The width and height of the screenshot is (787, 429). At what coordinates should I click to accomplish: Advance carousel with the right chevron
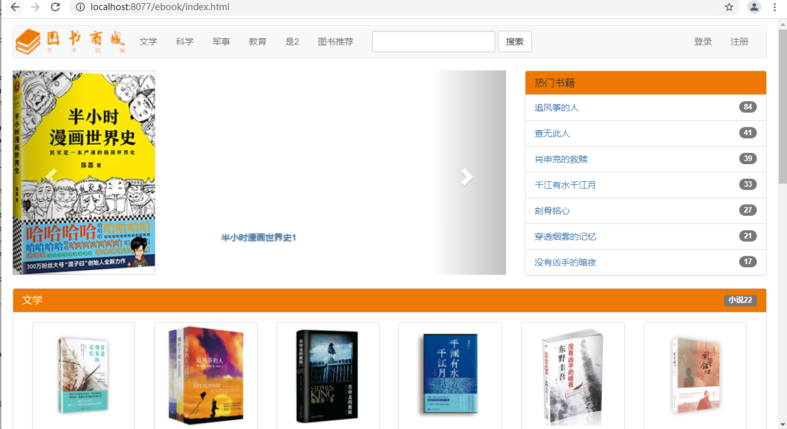tap(466, 177)
